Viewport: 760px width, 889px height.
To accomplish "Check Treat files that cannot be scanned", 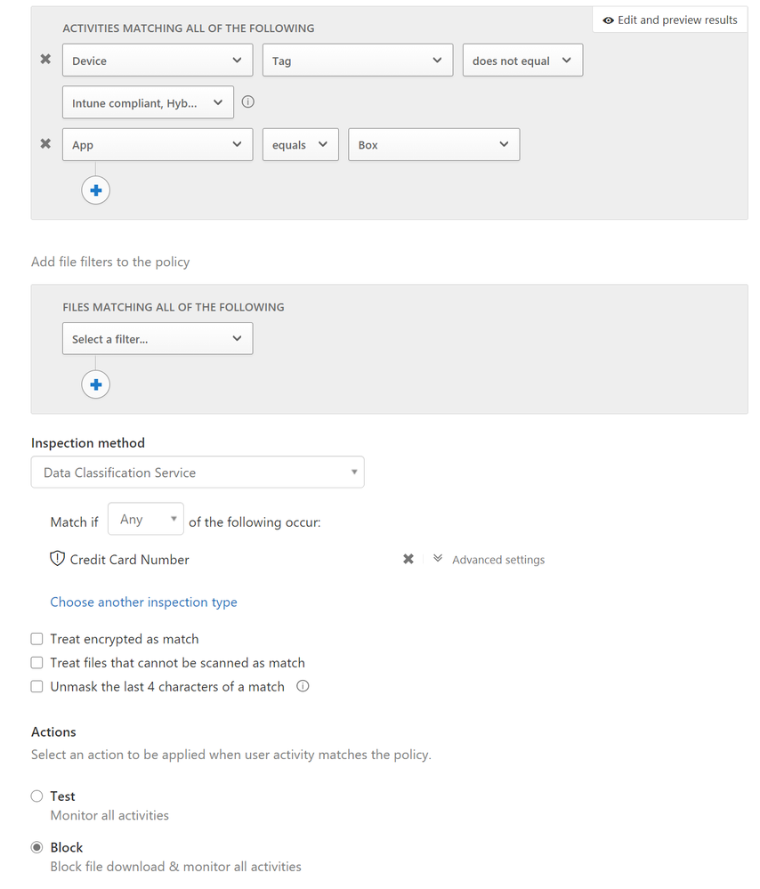I will (x=37, y=663).
